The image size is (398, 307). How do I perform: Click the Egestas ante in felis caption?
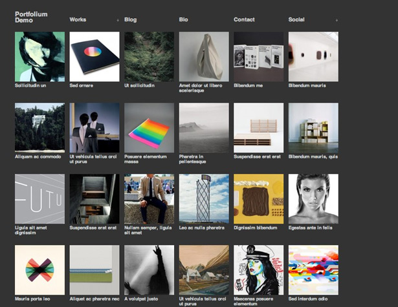(x=310, y=228)
